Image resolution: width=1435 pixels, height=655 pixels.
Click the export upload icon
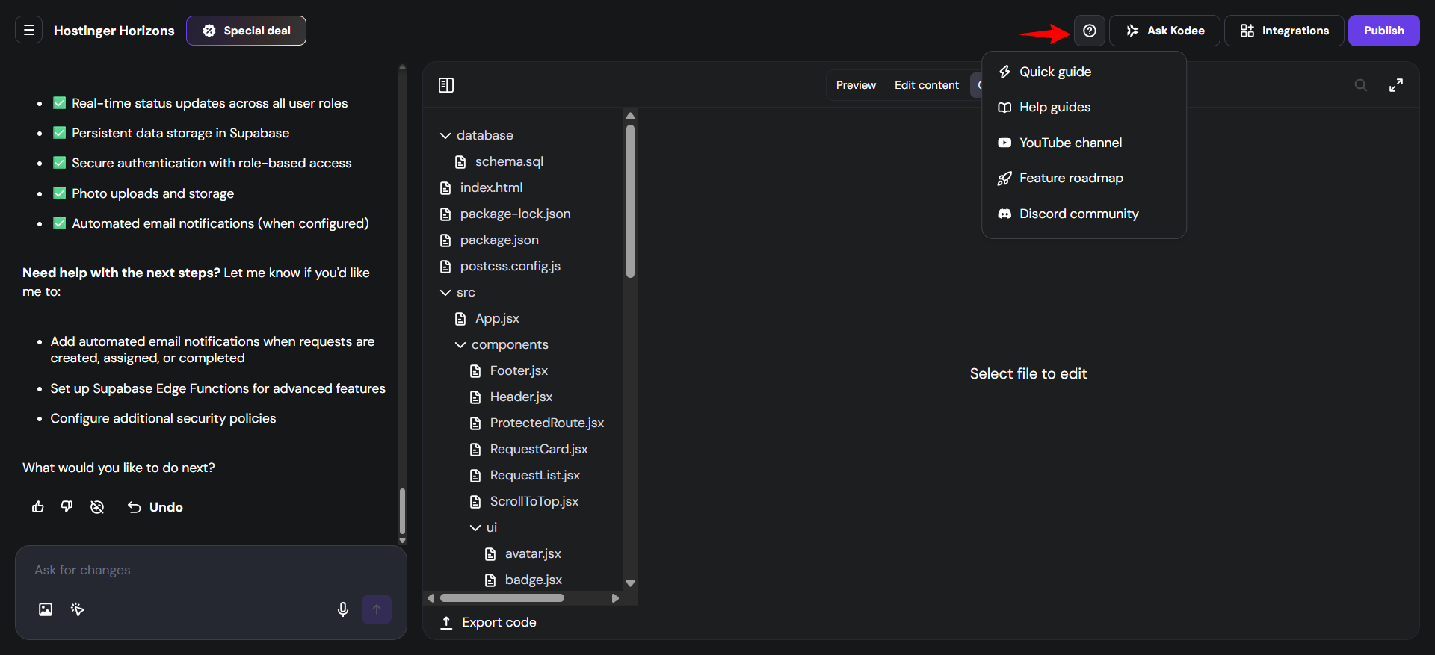pos(446,623)
